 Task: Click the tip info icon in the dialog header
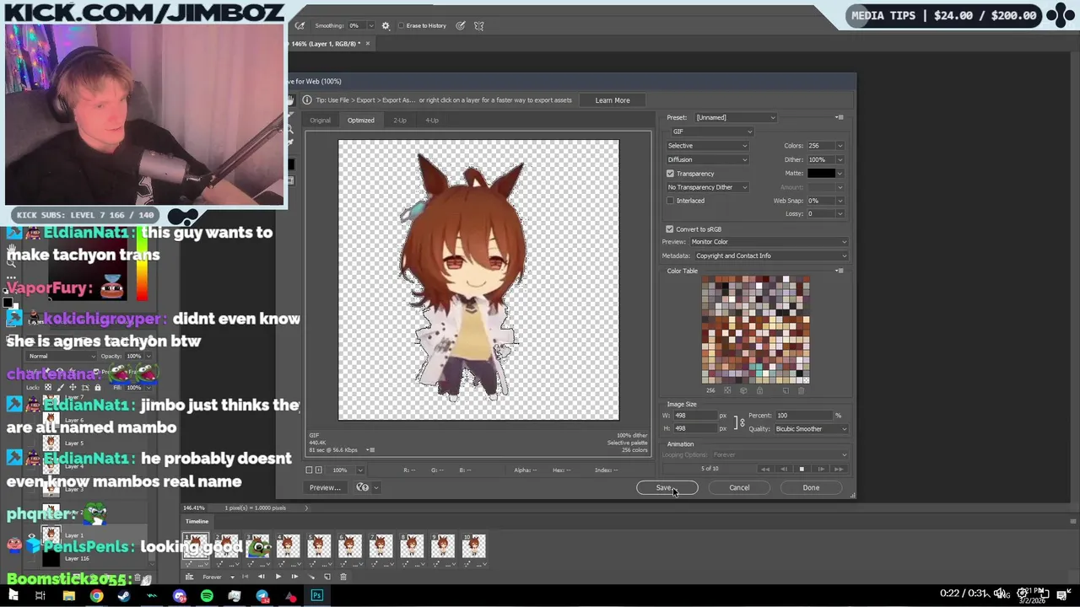[x=306, y=100]
